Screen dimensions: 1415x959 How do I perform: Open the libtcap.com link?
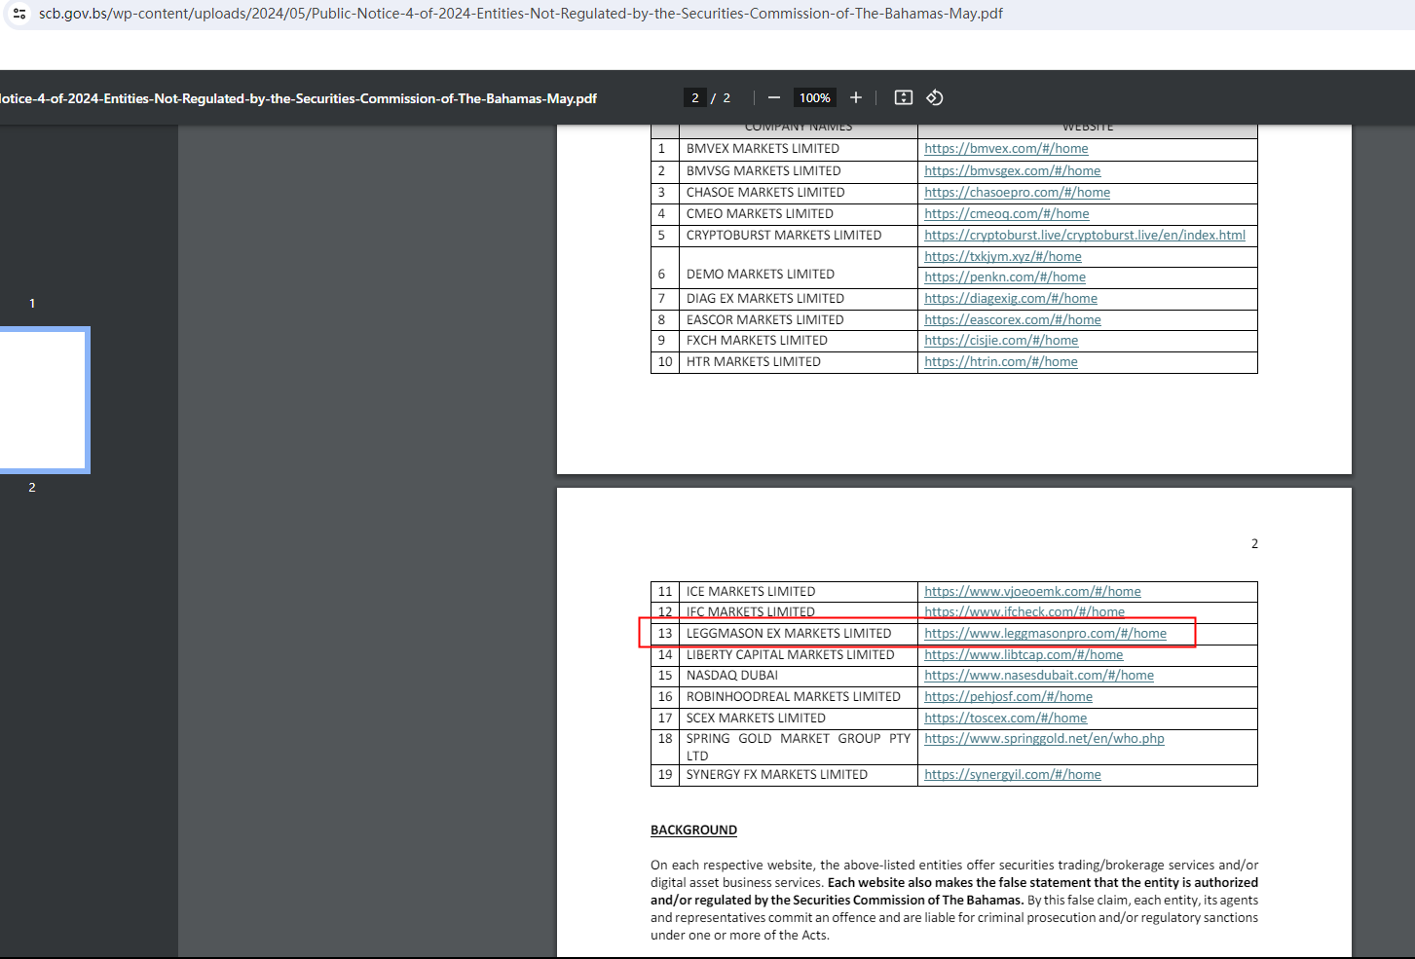click(x=1023, y=655)
